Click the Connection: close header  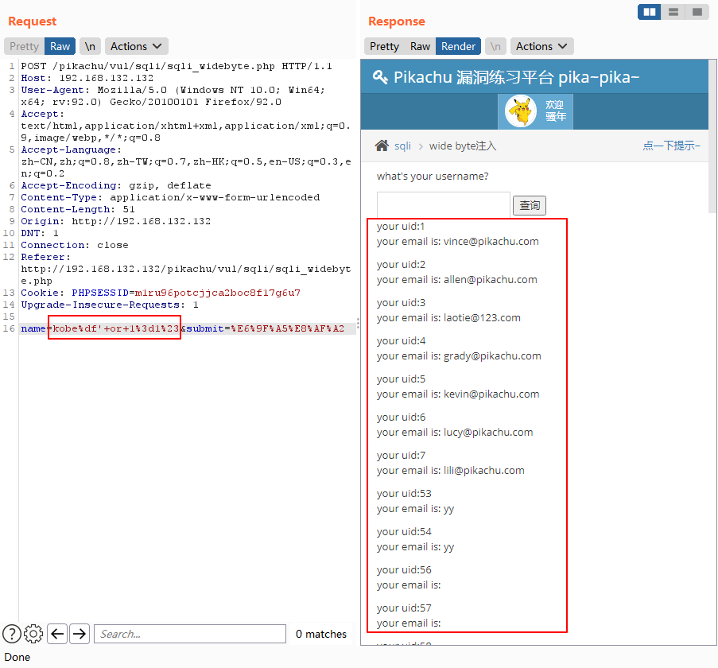(x=75, y=245)
